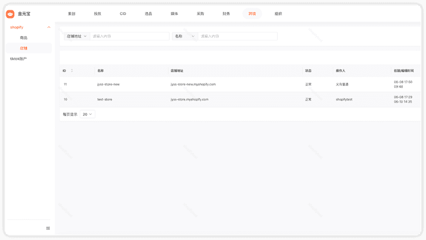426x240 pixels.
Task: Click the 金元宝 brand name
Action: click(x=24, y=14)
